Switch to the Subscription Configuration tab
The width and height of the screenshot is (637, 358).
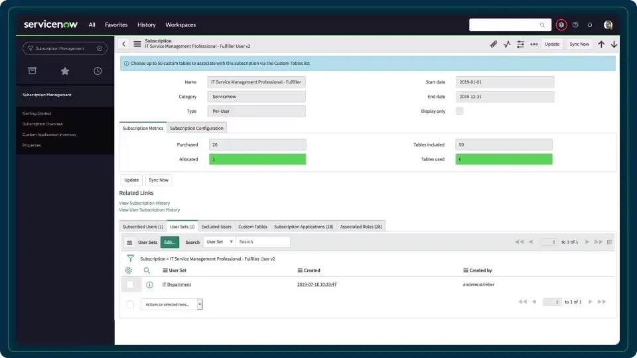pos(196,128)
